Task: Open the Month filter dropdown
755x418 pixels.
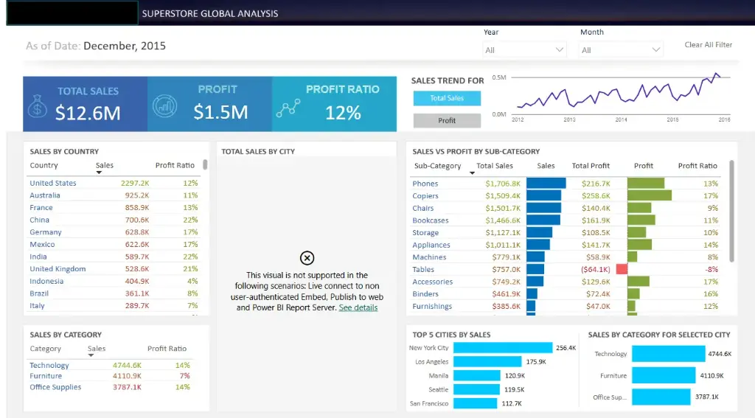Action: tap(621, 49)
